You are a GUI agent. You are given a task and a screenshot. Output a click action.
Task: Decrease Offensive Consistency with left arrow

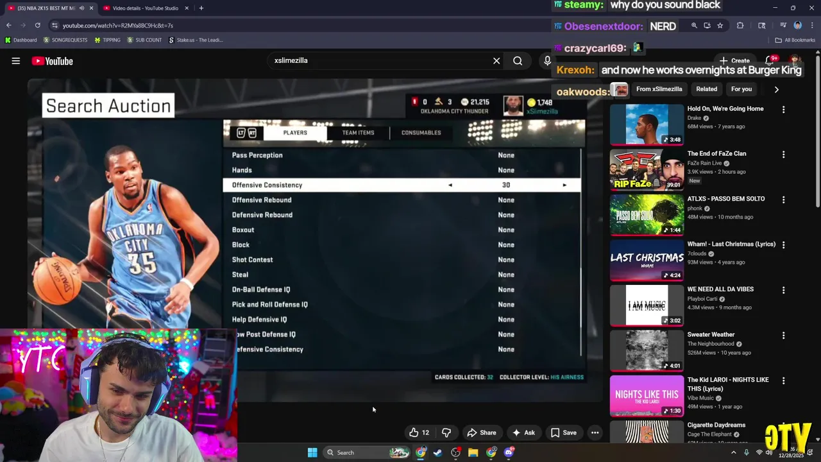tap(450, 185)
